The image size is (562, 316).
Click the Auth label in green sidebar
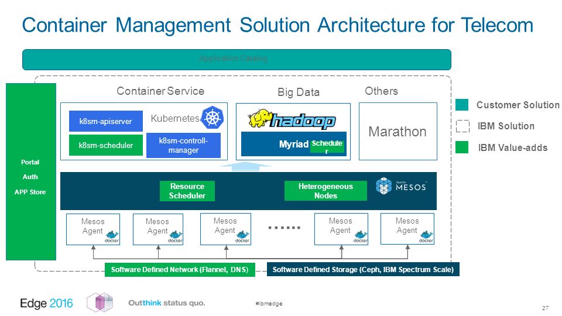point(30,177)
